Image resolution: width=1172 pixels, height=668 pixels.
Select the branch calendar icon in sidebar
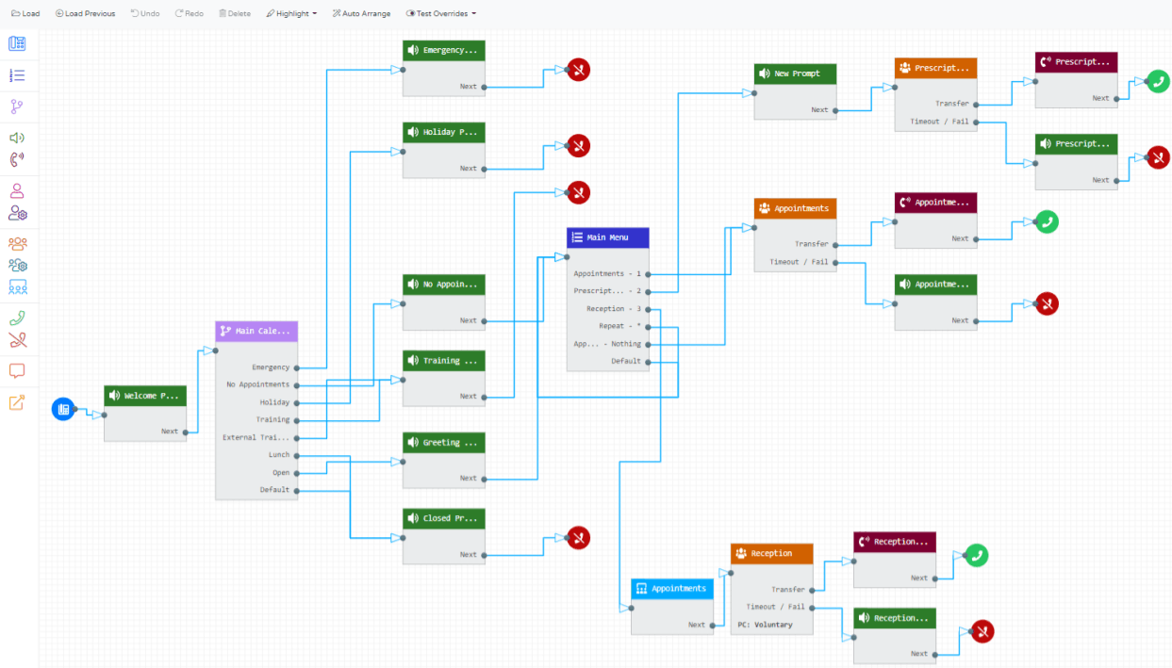click(17, 106)
